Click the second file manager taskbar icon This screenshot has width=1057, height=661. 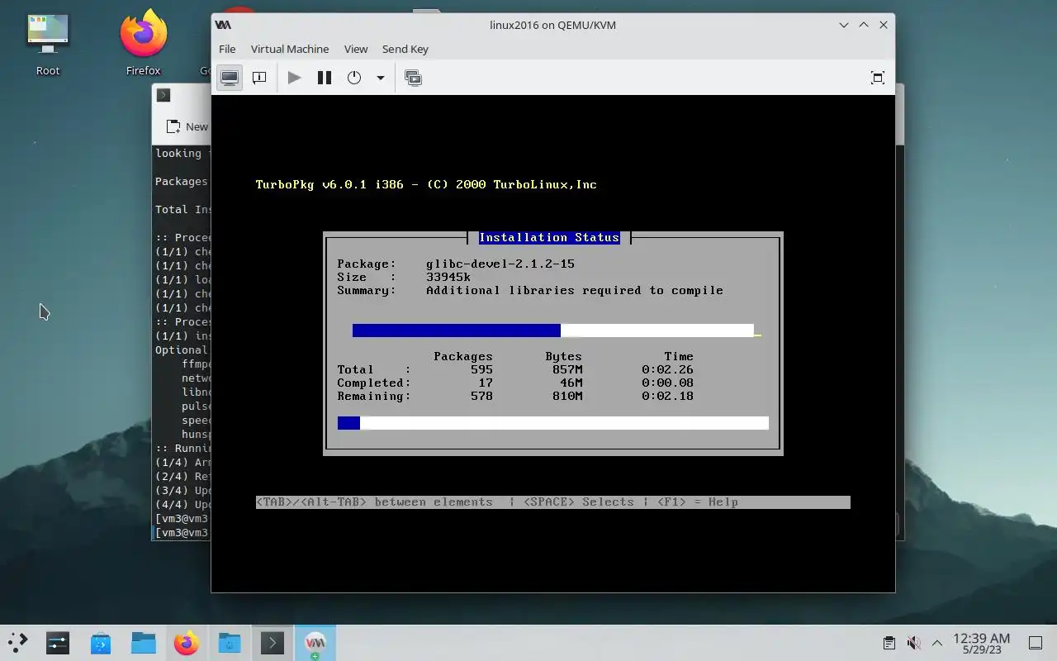pyautogui.click(x=230, y=642)
